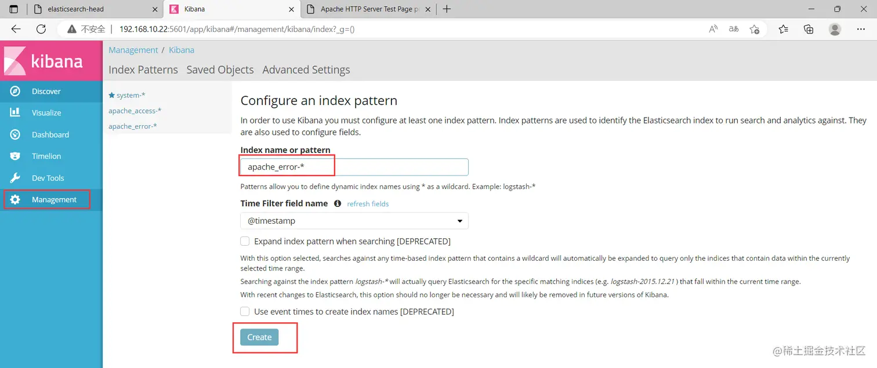The image size is (877, 368).
Task: Click the Visualize label in sidebar
Action: coord(46,112)
